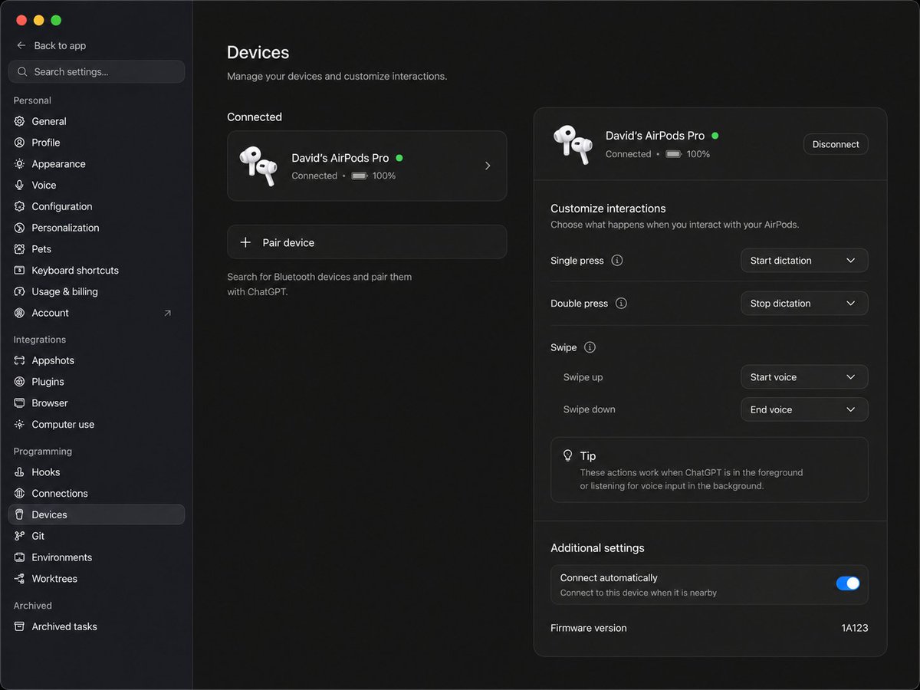Click the Environments icon in sidebar
The image size is (920, 690).
tap(20, 557)
